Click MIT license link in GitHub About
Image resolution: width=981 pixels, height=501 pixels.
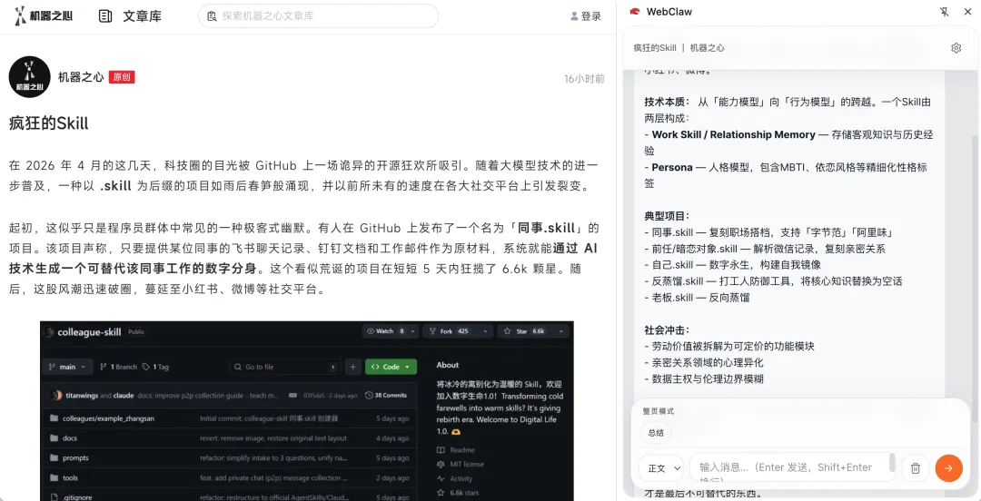[x=461, y=464]
